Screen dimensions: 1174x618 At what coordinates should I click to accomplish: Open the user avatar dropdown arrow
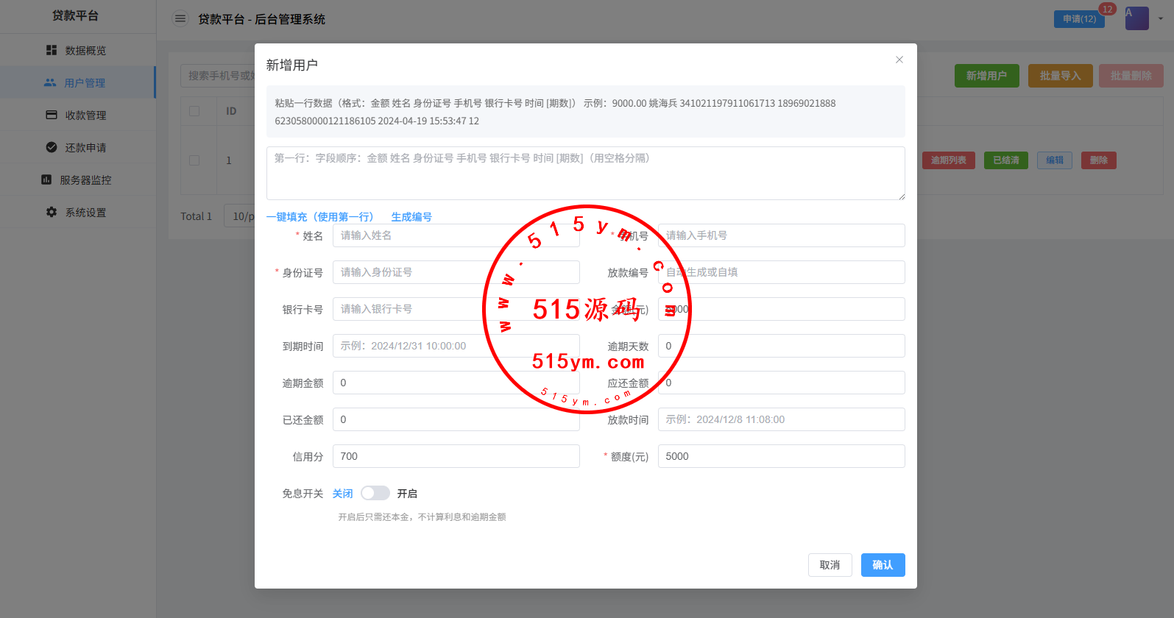point(1161,18)
